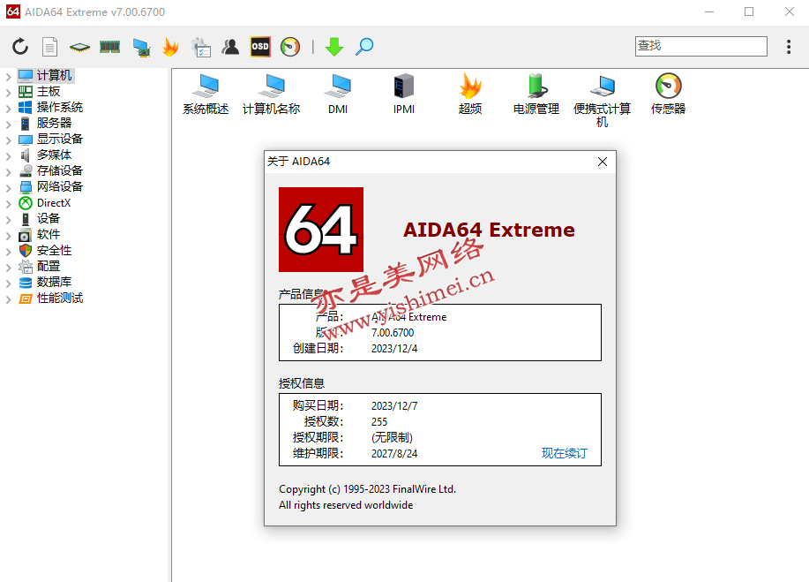Expand the 计算机 tree node chevron
This screenshot has height=582, width=809.
[x=8, y=77]
